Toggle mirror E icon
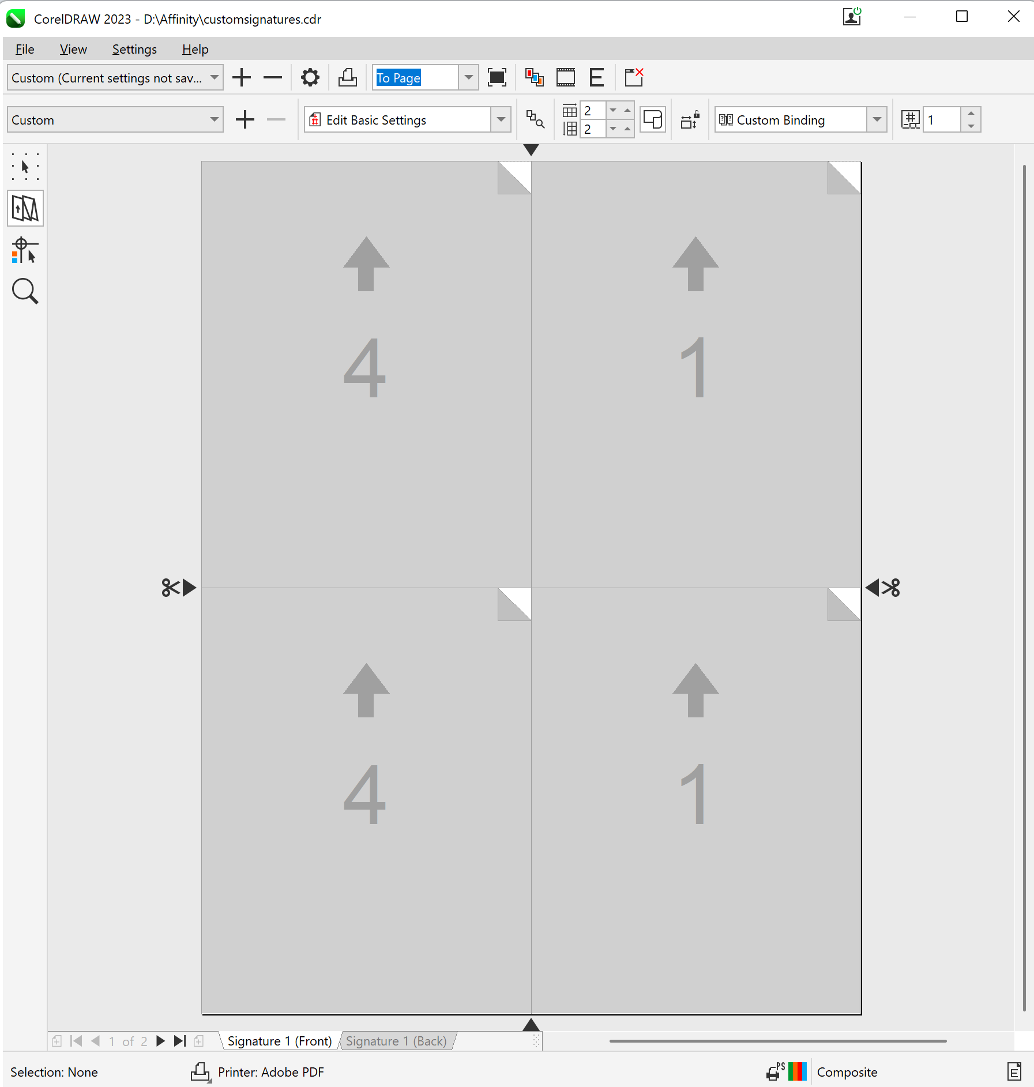 pos(597,77)
